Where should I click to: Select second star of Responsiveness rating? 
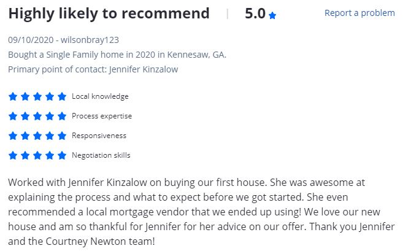pyautogui.click(x=25, y=136)
